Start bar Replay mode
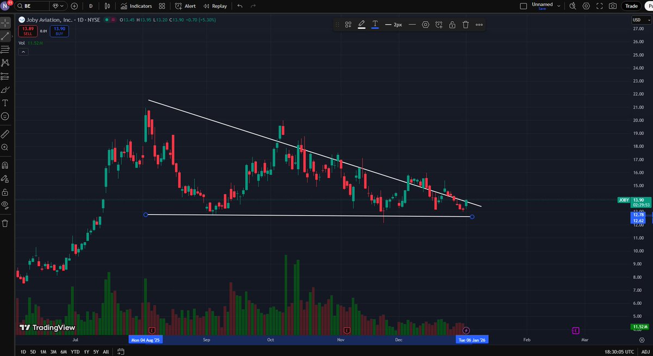Viewport: 653px width, 356px height. coord(215,6)
